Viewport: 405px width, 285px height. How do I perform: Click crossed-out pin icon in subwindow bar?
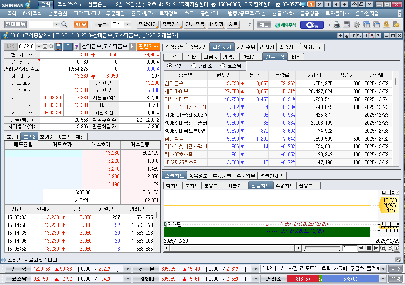(372, 36)
